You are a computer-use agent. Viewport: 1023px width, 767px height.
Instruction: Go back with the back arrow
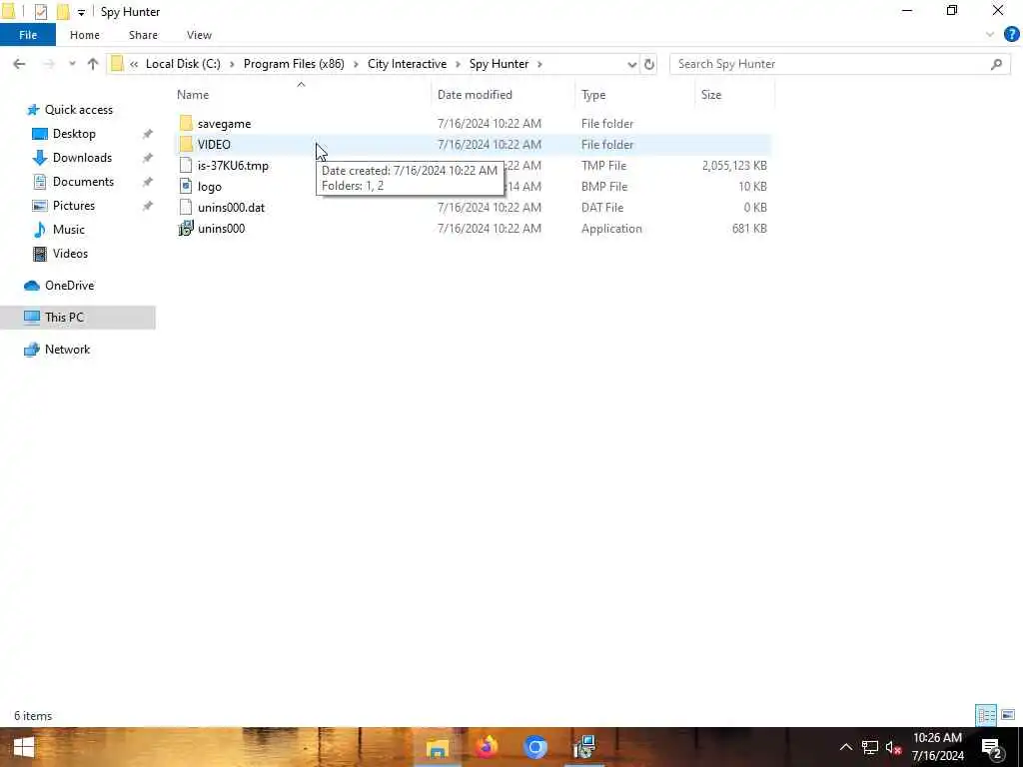pos(20,64)
